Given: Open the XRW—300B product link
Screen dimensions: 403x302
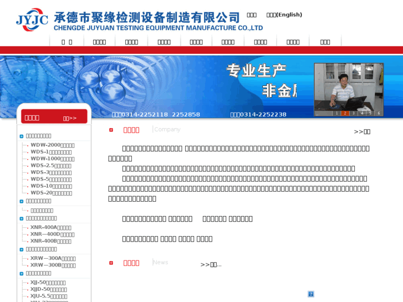Looking at the screenshot, I should 53,265.
